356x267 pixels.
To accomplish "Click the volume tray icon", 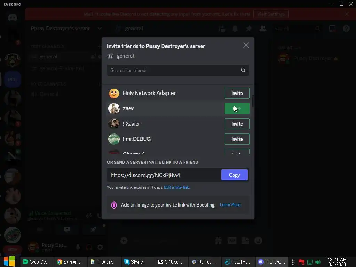I will pos(318,262).
